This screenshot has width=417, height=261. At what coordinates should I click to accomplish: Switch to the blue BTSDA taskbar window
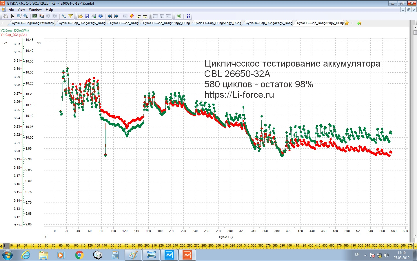click(x=169, y=255)
